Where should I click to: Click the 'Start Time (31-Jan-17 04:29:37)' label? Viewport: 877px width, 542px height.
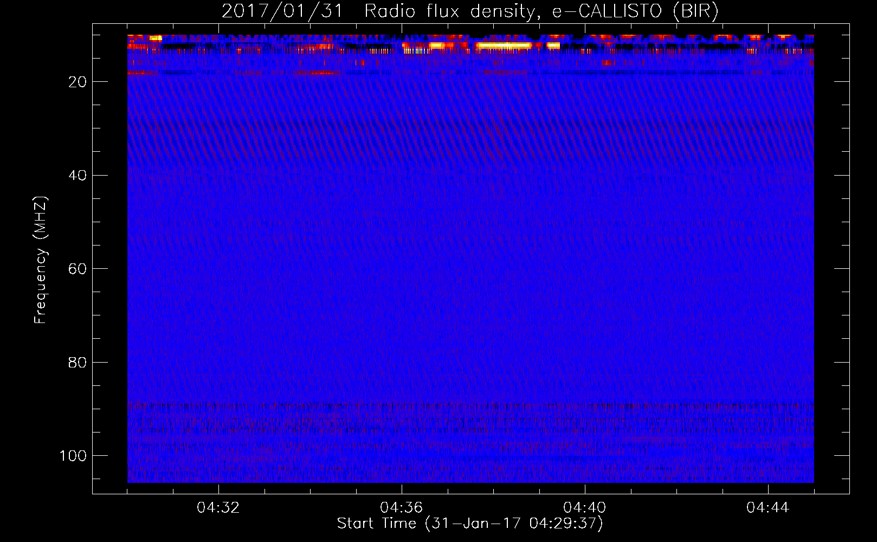[x=470, y=524]
